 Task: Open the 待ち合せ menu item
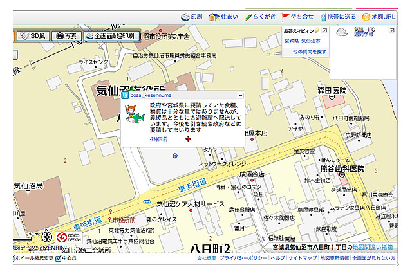point(302,17)
